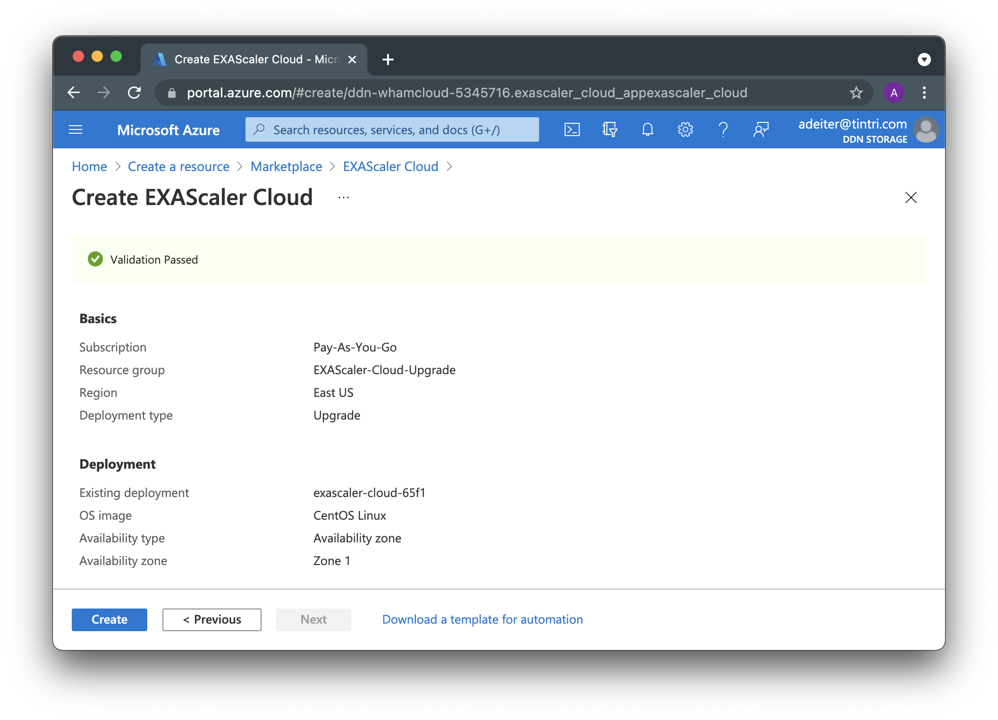Go forward in browser history

point(104,93)
